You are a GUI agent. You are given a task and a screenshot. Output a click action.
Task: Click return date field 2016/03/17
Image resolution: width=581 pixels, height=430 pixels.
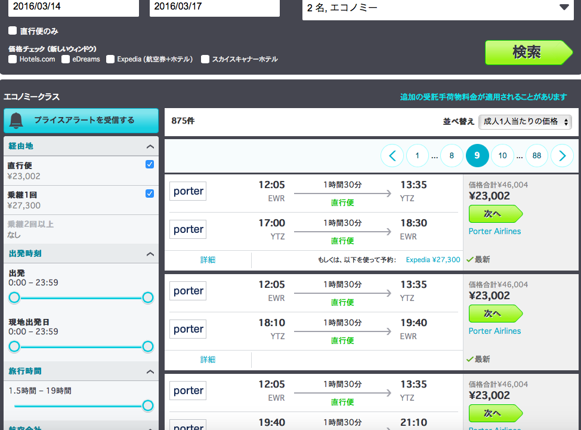(x=215, y=7)
